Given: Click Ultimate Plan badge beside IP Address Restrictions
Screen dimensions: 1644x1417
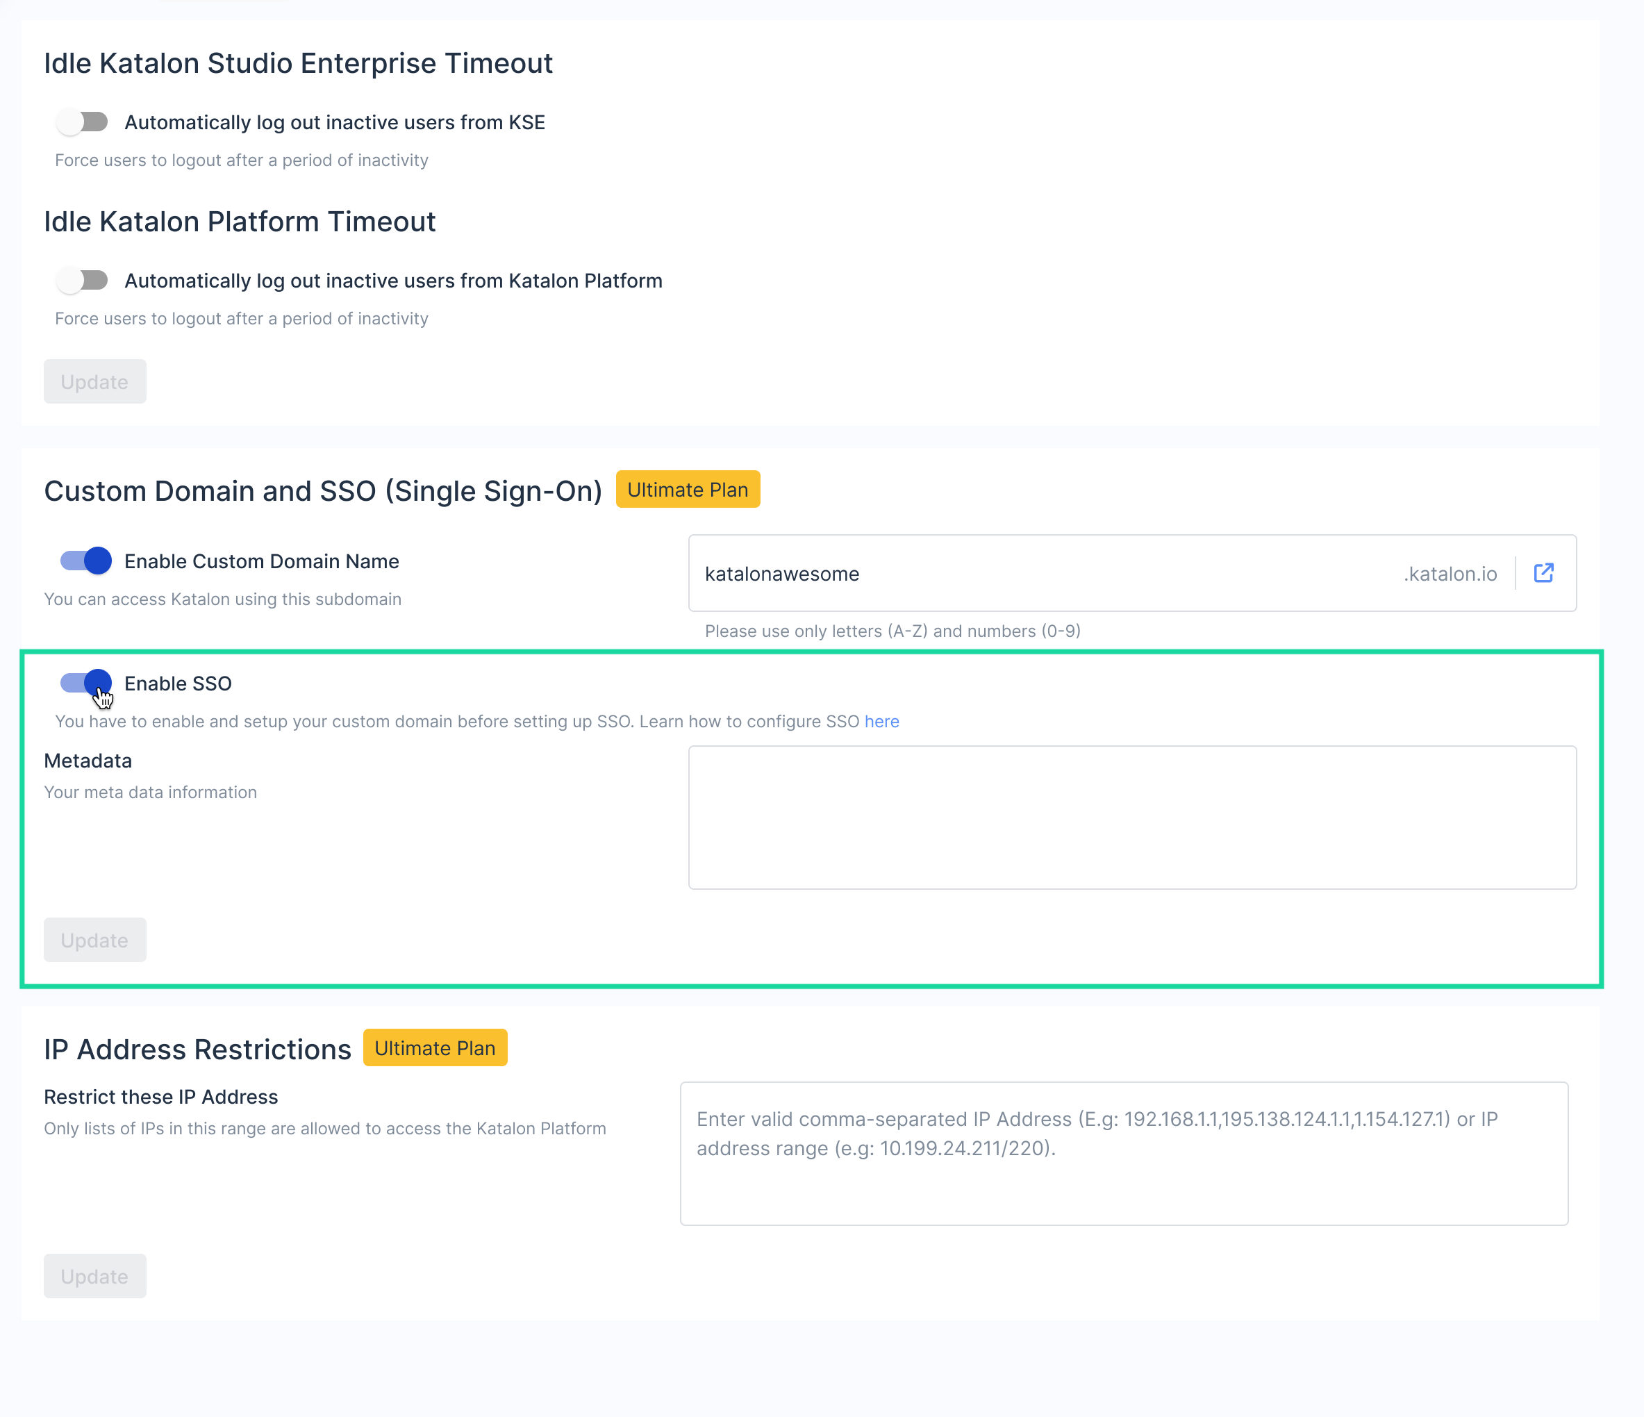Looking at the screenshot, I should [435, 1048].
